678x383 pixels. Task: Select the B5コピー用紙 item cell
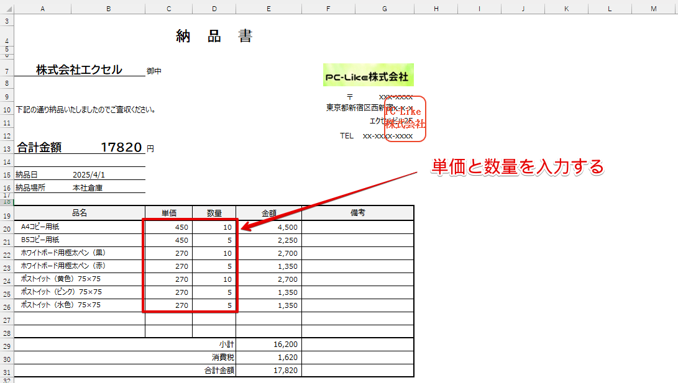pos(80,240)
